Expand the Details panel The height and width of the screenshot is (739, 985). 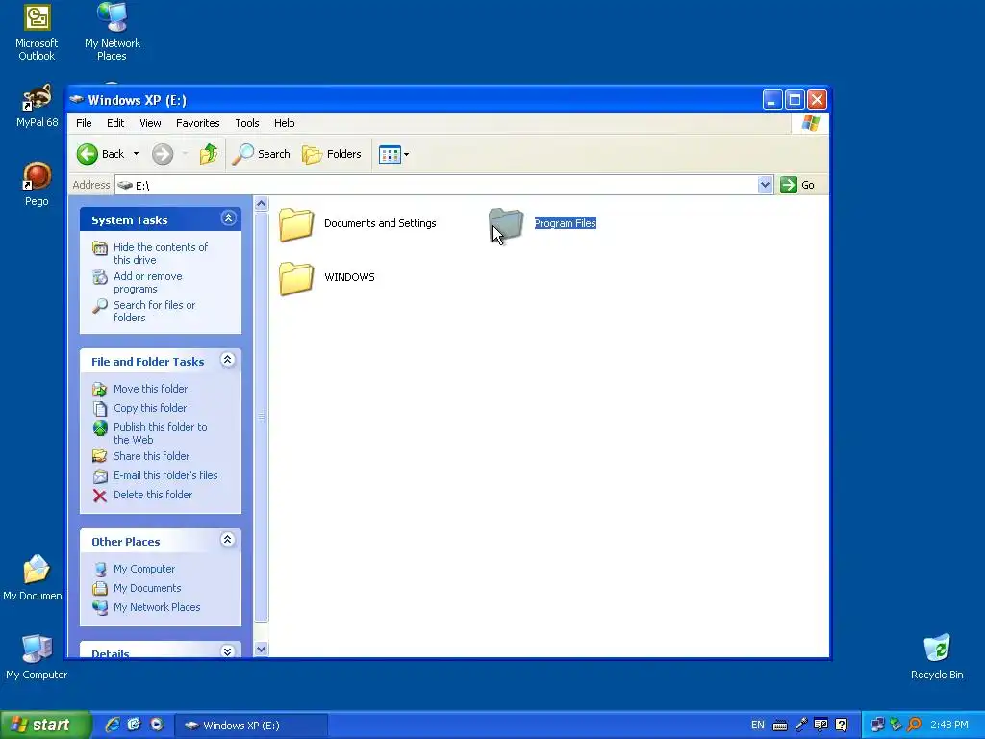tap(228, 651)
